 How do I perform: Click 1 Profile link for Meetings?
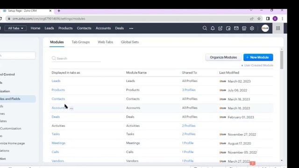point(188,143)
